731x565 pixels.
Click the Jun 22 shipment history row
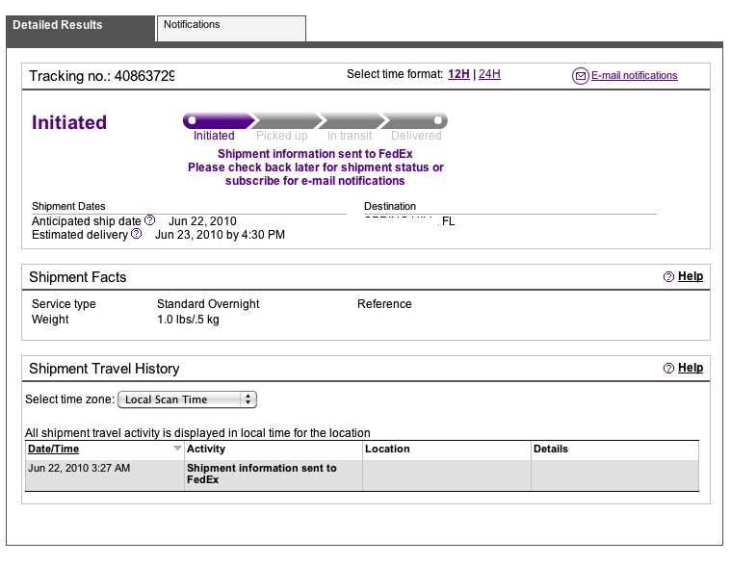point(362,475)
